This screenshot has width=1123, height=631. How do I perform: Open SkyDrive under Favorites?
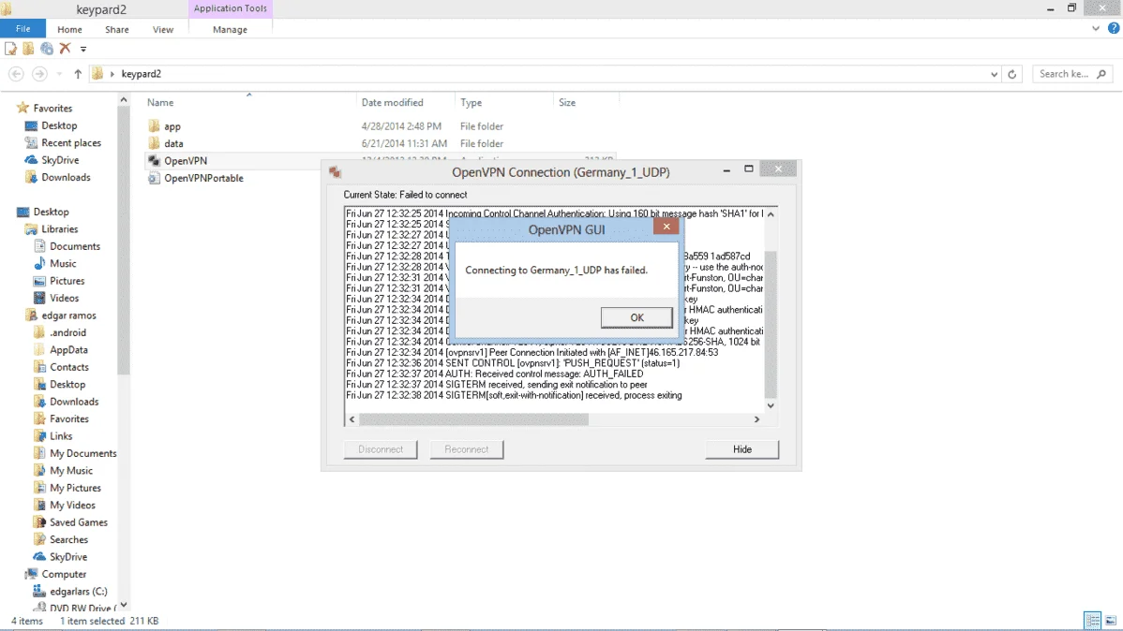pos(60,160)
